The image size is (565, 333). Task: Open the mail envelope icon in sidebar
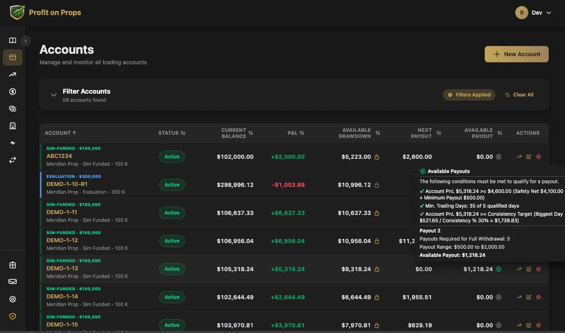coord(13,281)
